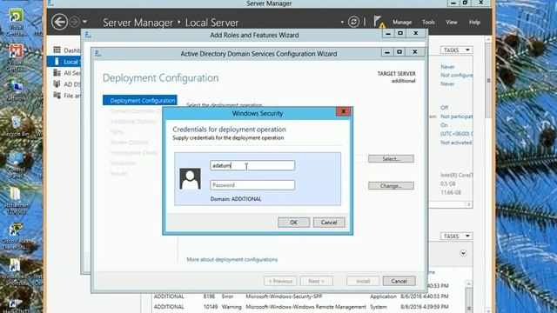557x313 pixels.
Task: Select Local Server in the sidebar
Action: [x=64, y=62]
